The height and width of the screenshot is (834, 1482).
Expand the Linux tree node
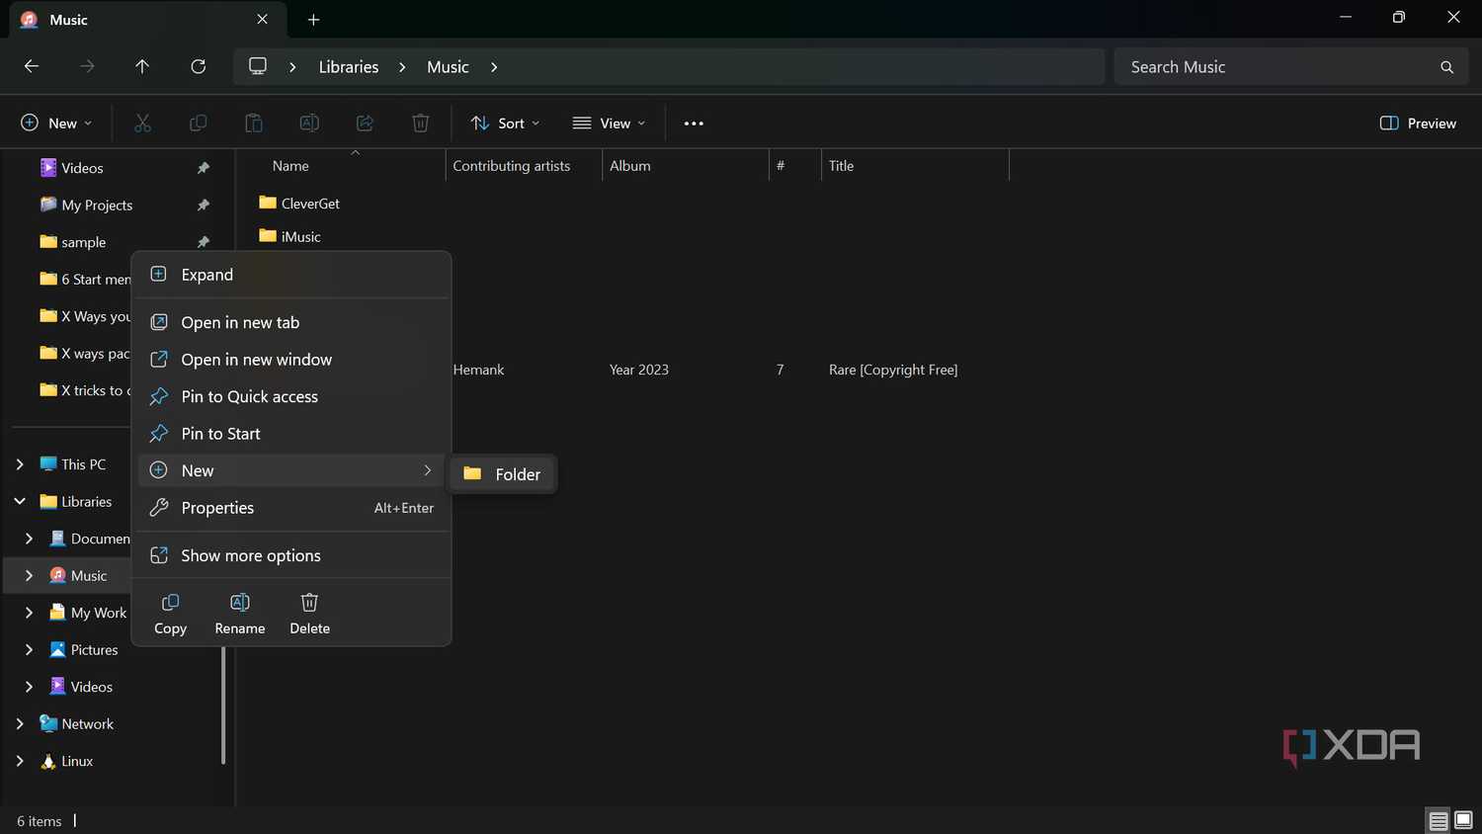click(x=20, y=761)
